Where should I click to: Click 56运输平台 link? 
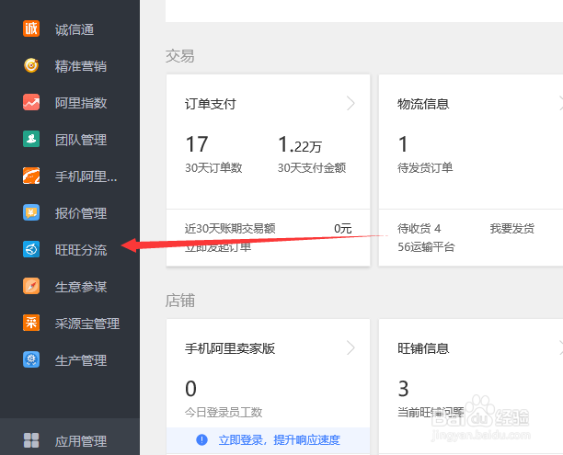click(x=426, y=247)
